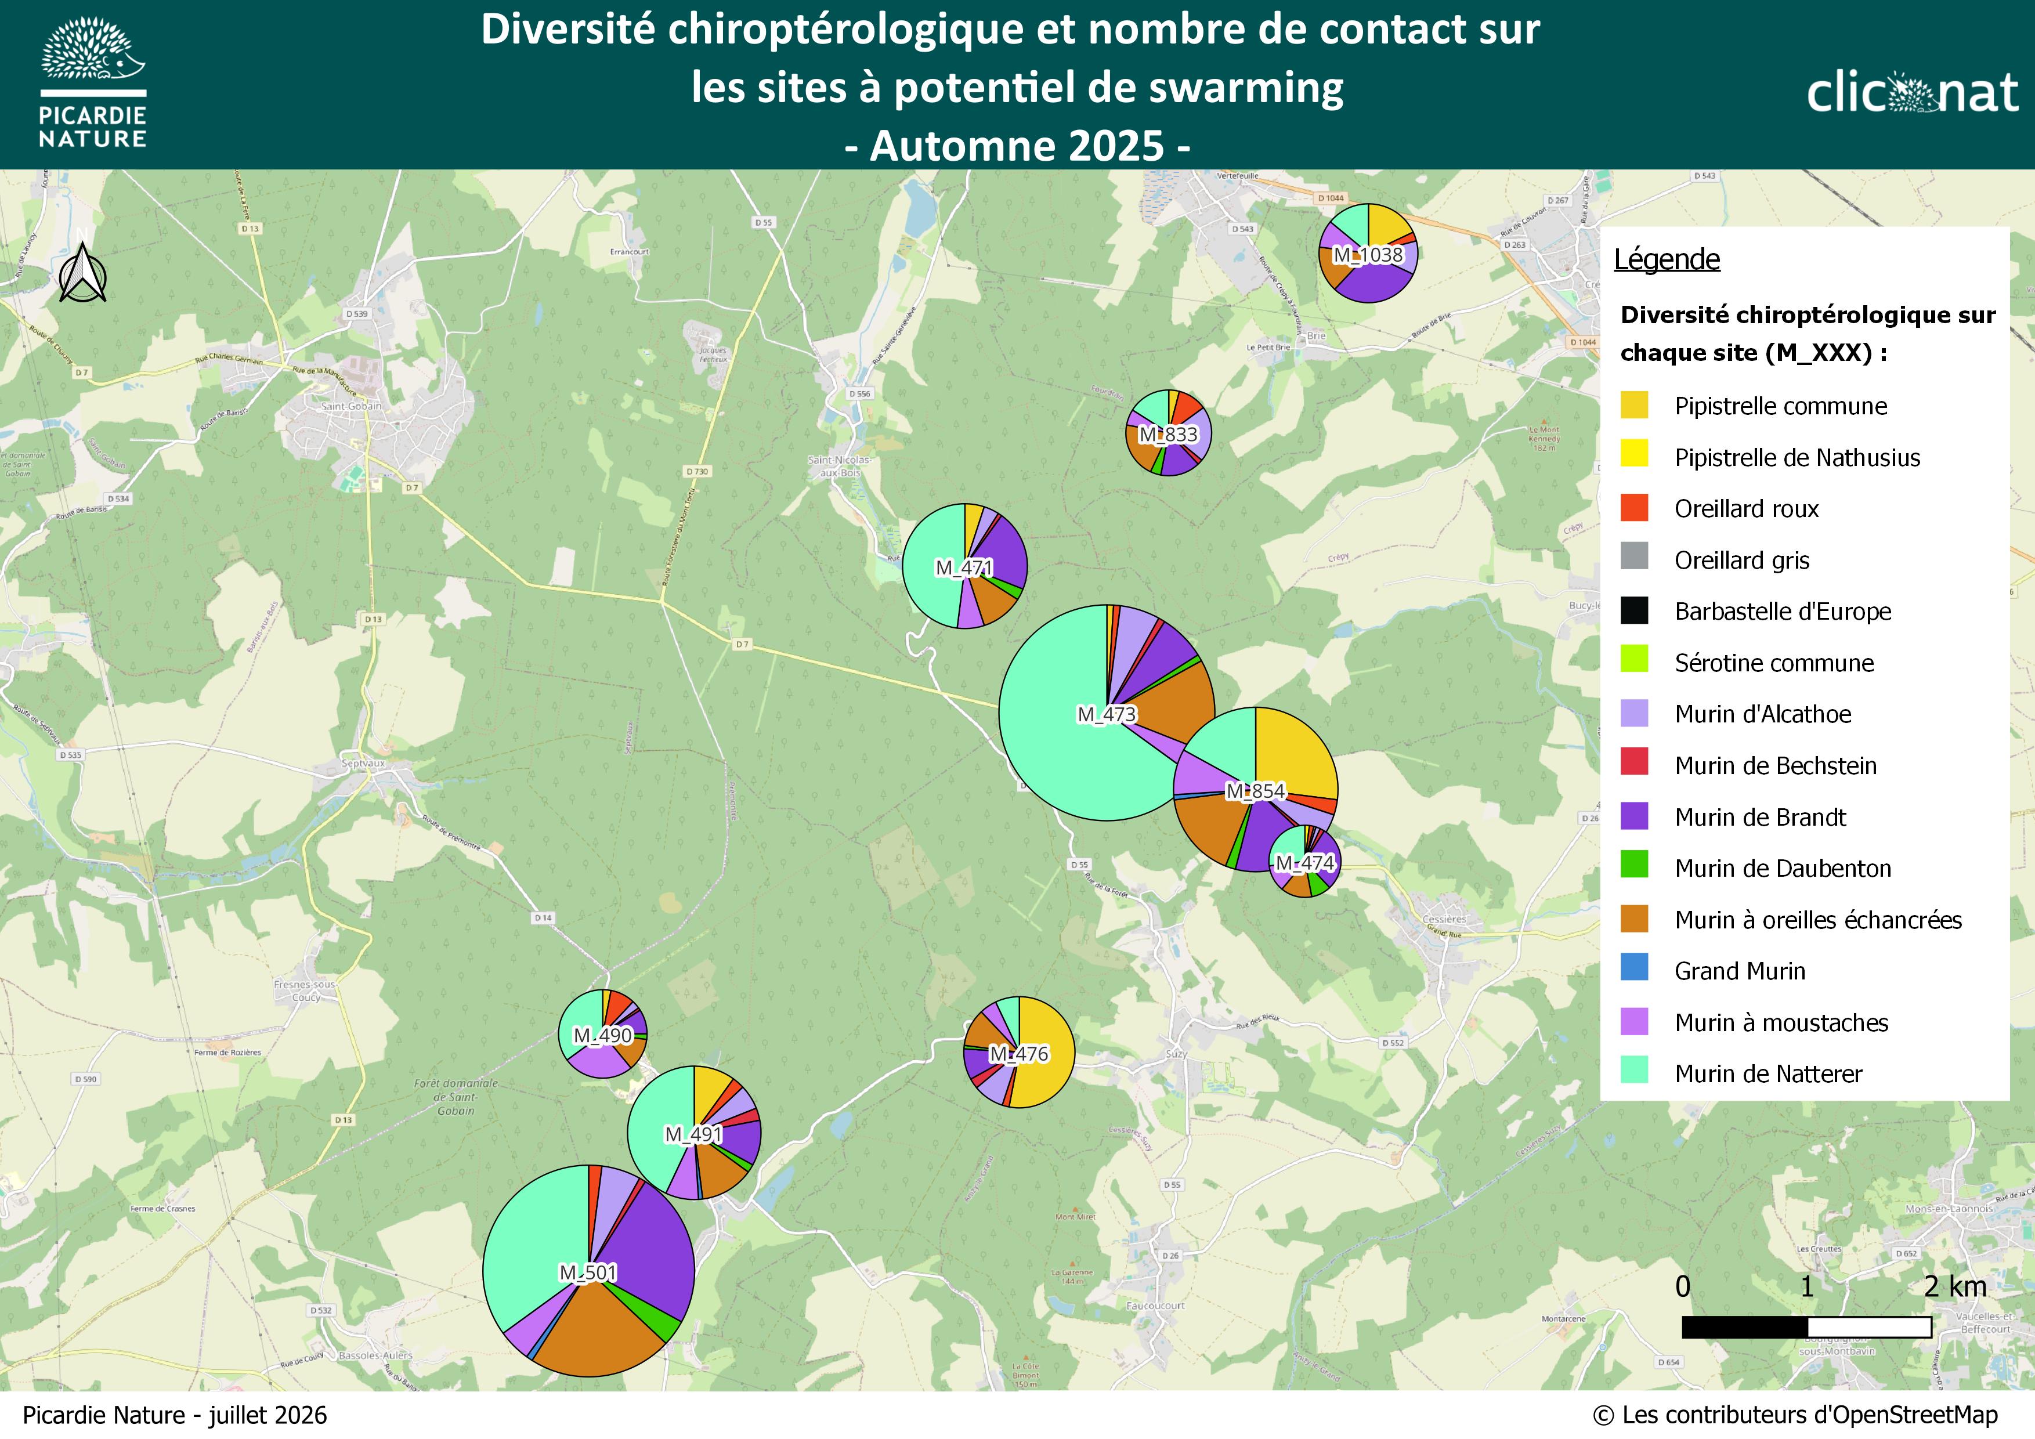The image size is (2035, 1439).
Task: Click the Saint-Gobain town label on map
Action: 351,406
